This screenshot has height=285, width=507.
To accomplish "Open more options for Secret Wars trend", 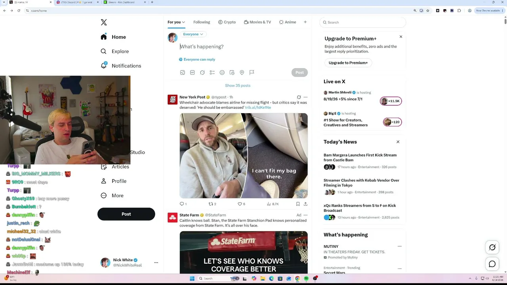I will (399, 269).
